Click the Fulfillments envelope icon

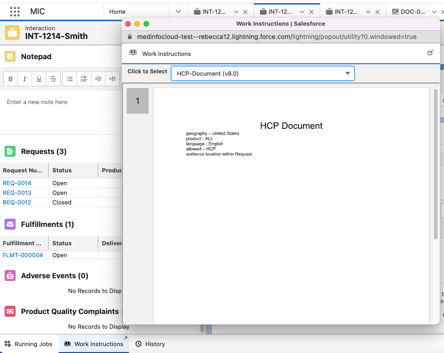click(x=10, y=224)
